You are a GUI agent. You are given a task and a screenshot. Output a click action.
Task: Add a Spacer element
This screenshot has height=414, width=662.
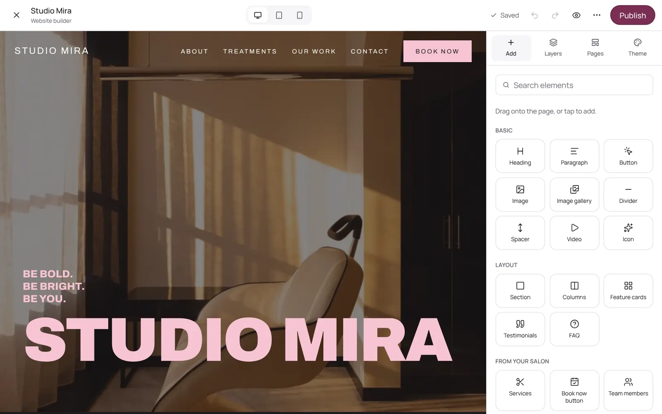pos(520,233)
